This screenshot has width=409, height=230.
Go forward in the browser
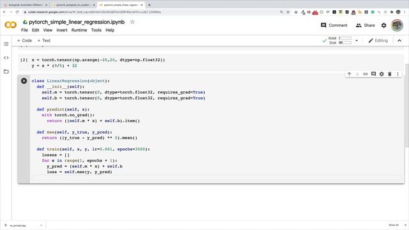11,12
